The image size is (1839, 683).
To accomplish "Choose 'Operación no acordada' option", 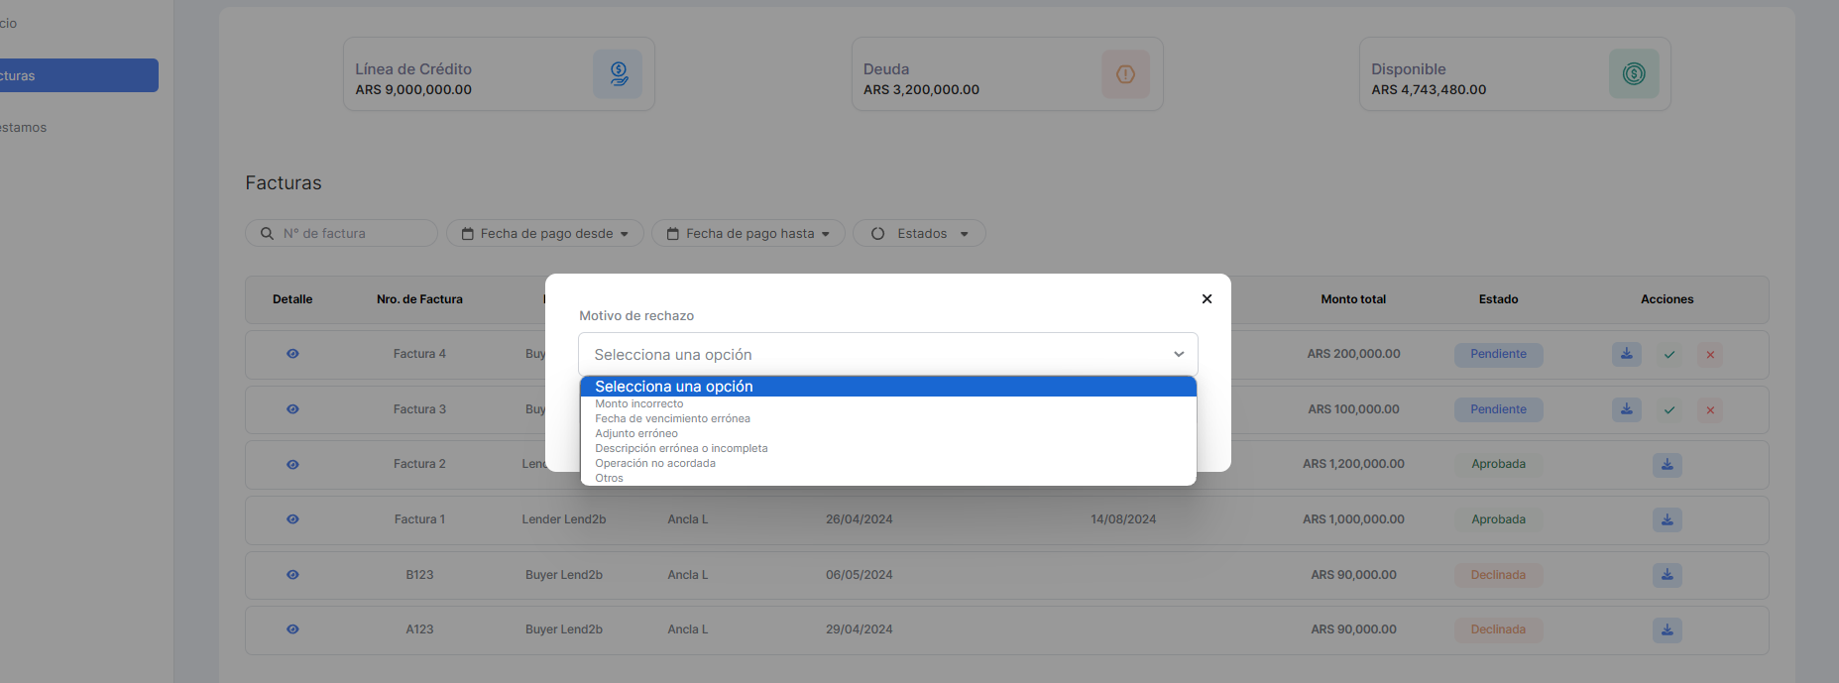I will 655,464.
